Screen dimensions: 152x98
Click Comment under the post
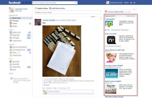[x=49, y=88]
